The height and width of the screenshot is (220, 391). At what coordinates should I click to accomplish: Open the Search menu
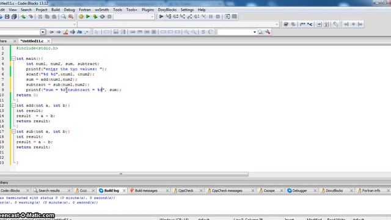pos(26,10)
